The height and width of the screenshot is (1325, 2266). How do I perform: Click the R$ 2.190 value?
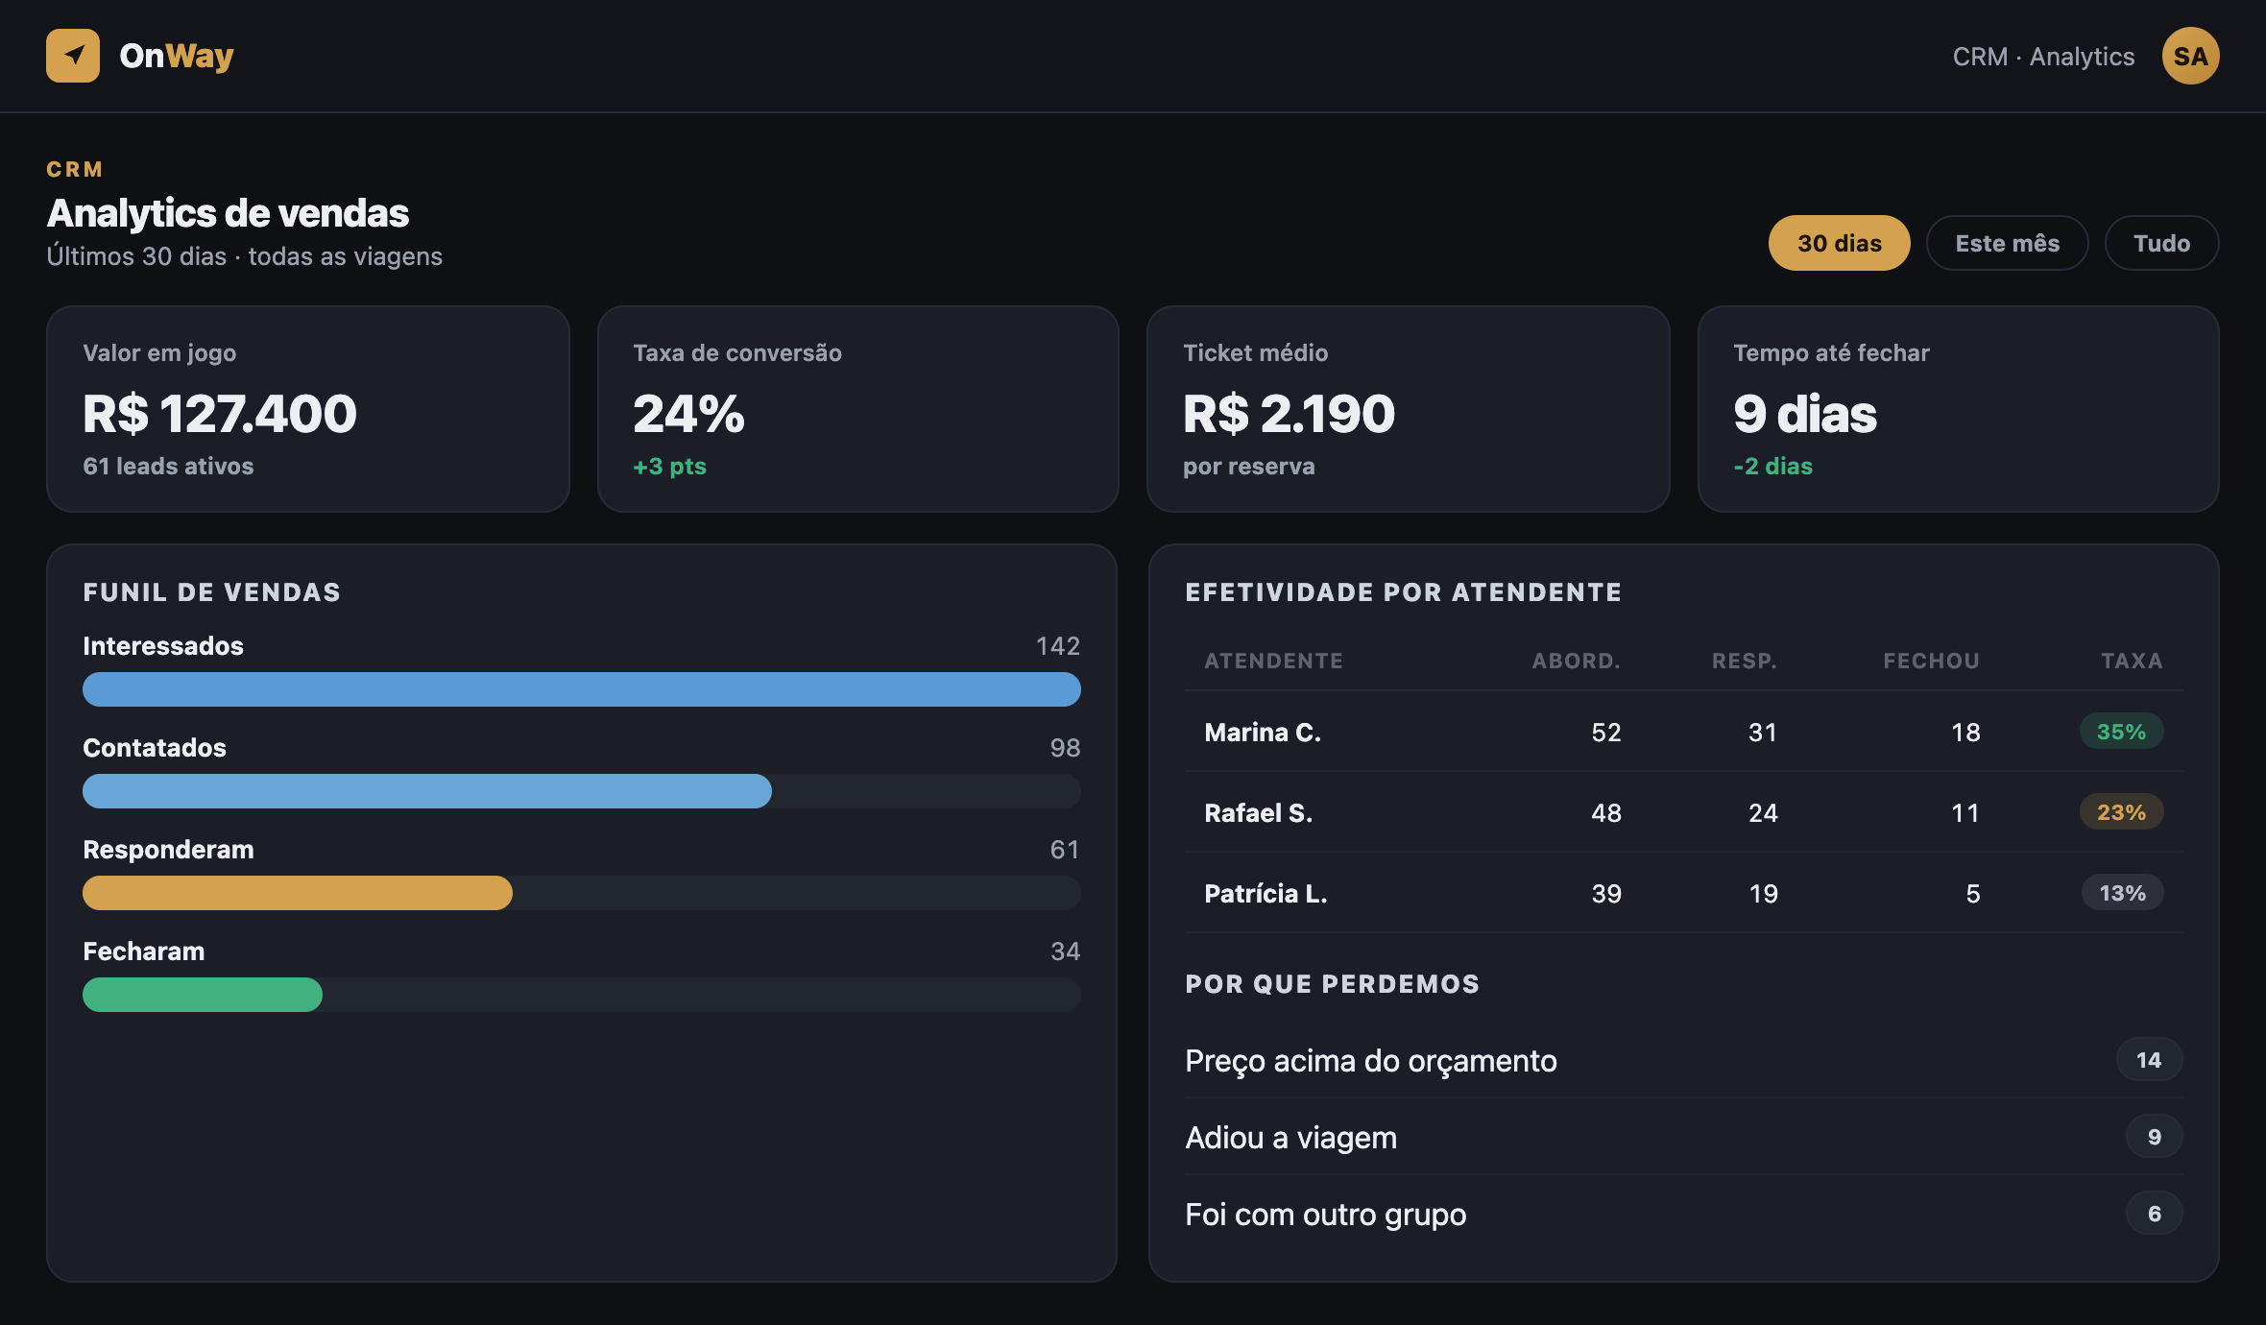pyautogui.click(x=1289, y=414)
